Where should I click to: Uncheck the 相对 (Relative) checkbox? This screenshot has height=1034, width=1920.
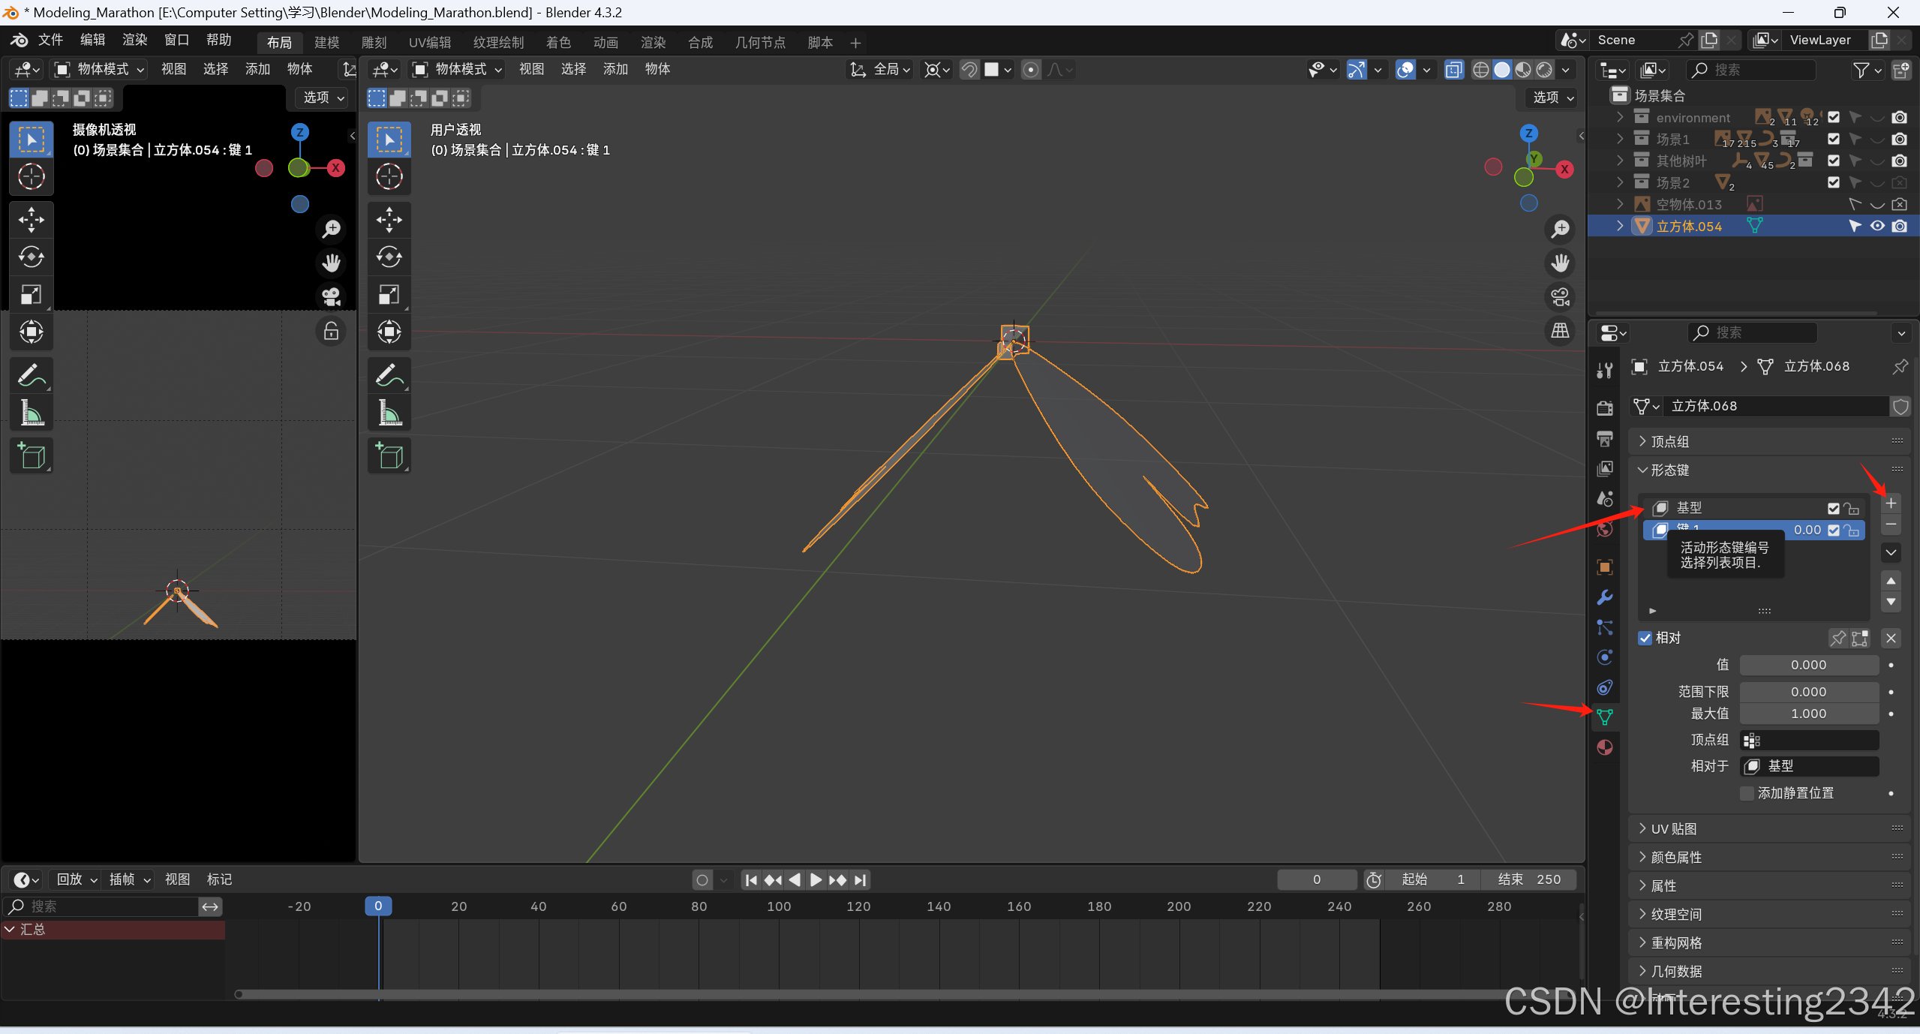pyautogui.click(x=1645, y=638)
